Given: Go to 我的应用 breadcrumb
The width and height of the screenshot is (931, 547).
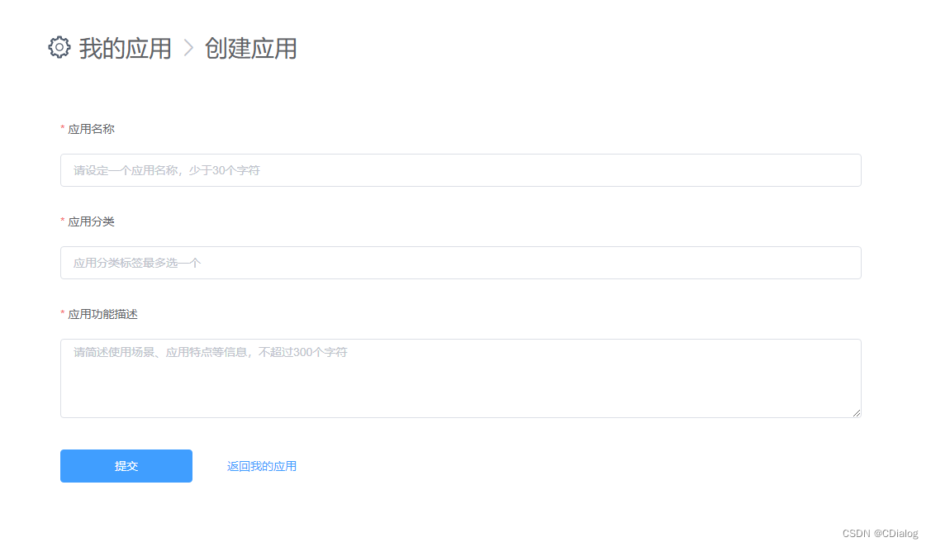Looking at the screenshot, I should coord(126,48).
